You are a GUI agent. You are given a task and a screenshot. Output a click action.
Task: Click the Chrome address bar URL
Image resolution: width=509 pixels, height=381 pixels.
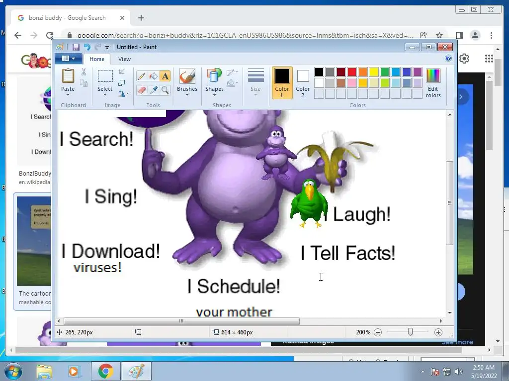coord(245,35)
